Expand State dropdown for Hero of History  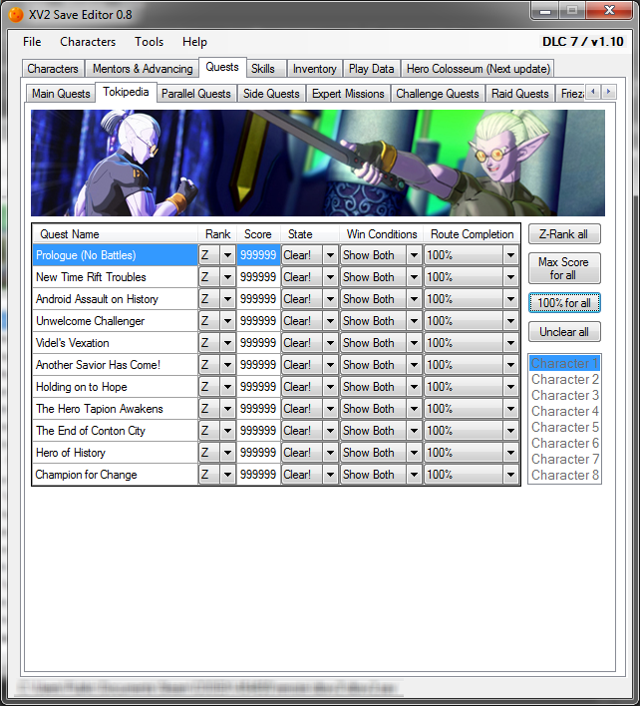coord(330,453)
